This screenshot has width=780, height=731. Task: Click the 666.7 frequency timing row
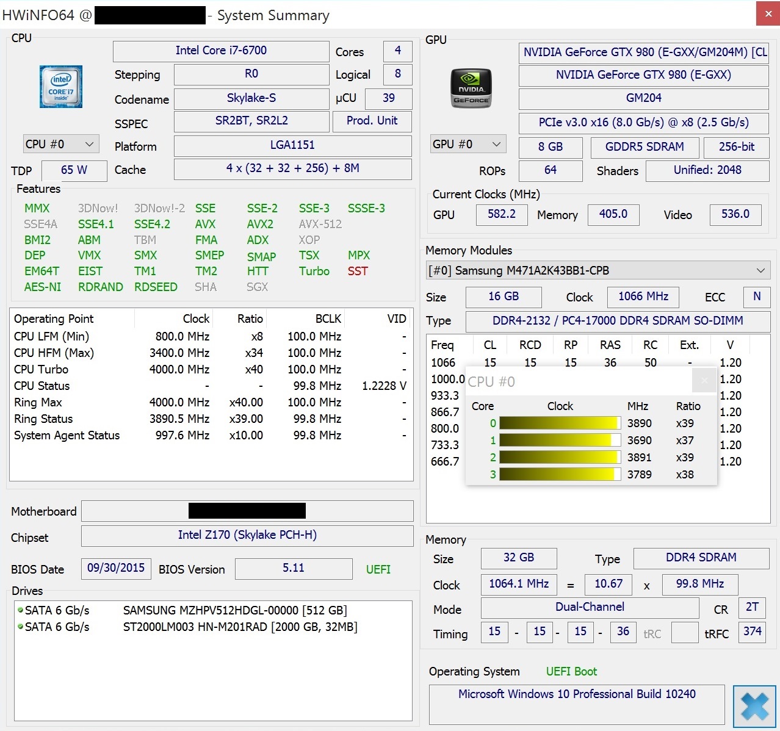445,461
